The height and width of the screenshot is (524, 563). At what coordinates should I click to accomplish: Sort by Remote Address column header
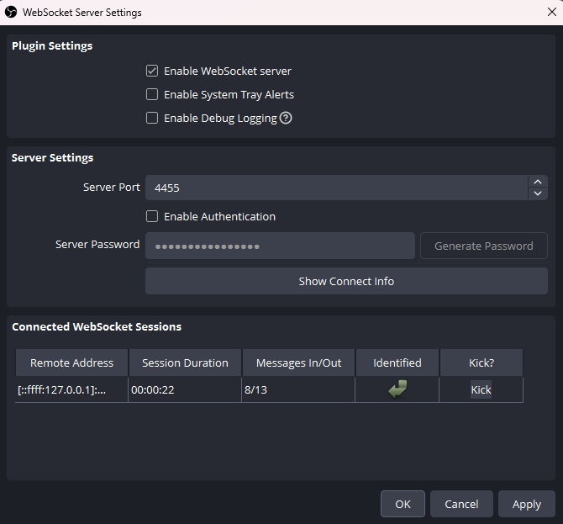(71, 363)
